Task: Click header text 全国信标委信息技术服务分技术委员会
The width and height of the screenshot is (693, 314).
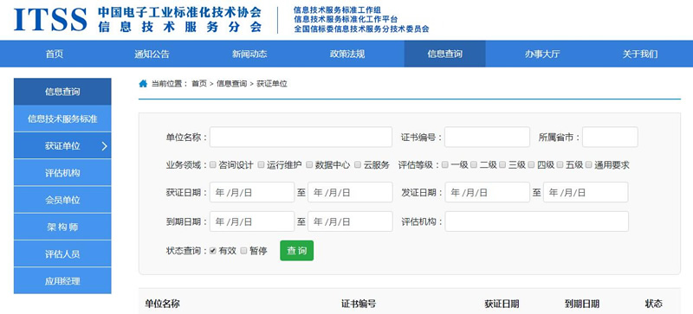Action: (x=361, y=29)
